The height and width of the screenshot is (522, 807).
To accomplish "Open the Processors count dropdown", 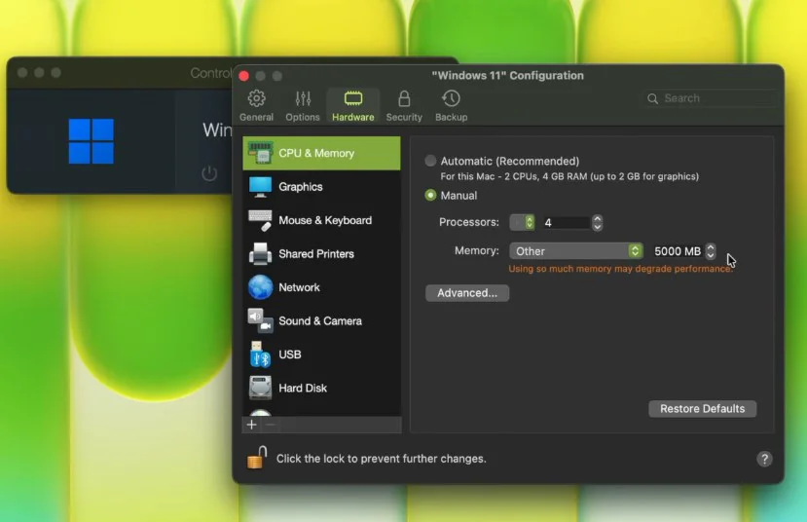I will coord(523,222).
